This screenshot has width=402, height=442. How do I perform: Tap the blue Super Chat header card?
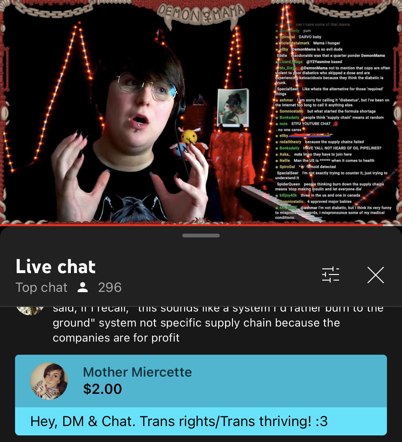(x=201, y=381)
